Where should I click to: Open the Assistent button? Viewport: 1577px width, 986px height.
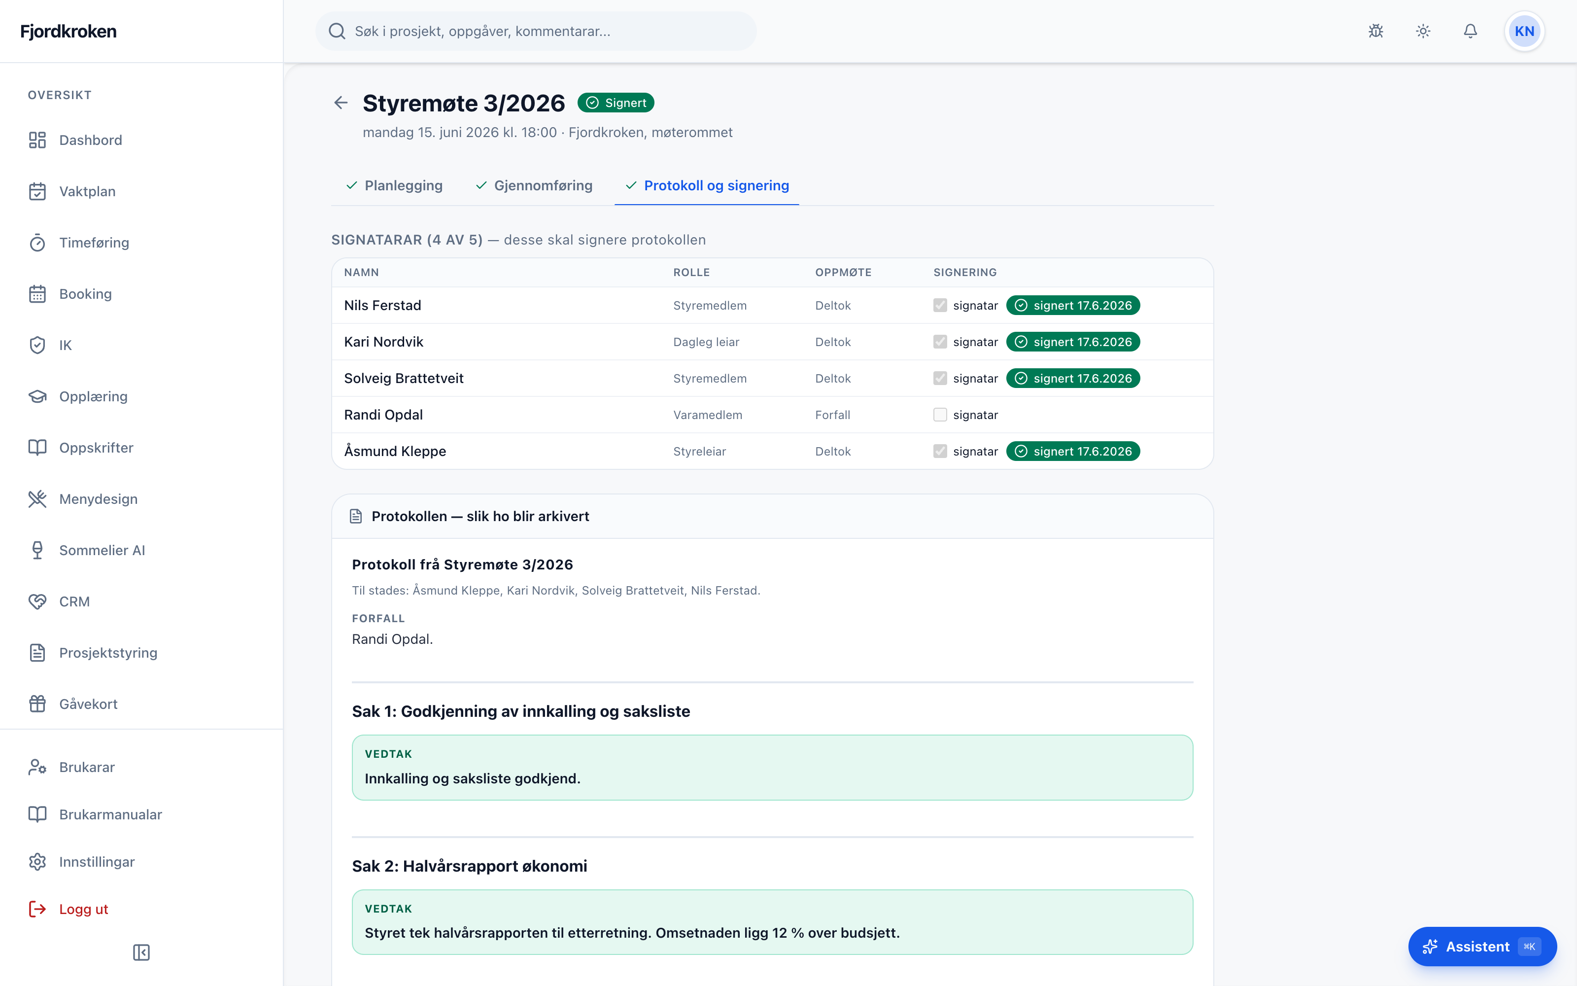point(1482,946)
